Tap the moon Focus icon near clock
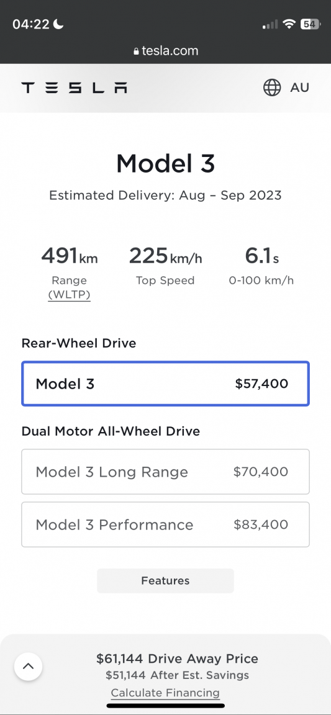Screen dimensions: 331x715 pyautogui.click(x=58, y=24)
